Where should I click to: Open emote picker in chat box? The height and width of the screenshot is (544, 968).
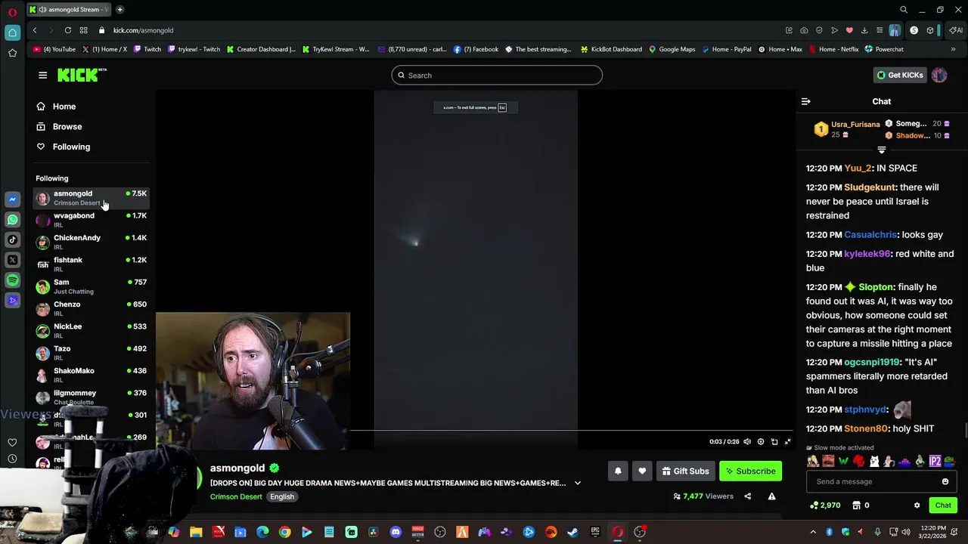(945, 481)
